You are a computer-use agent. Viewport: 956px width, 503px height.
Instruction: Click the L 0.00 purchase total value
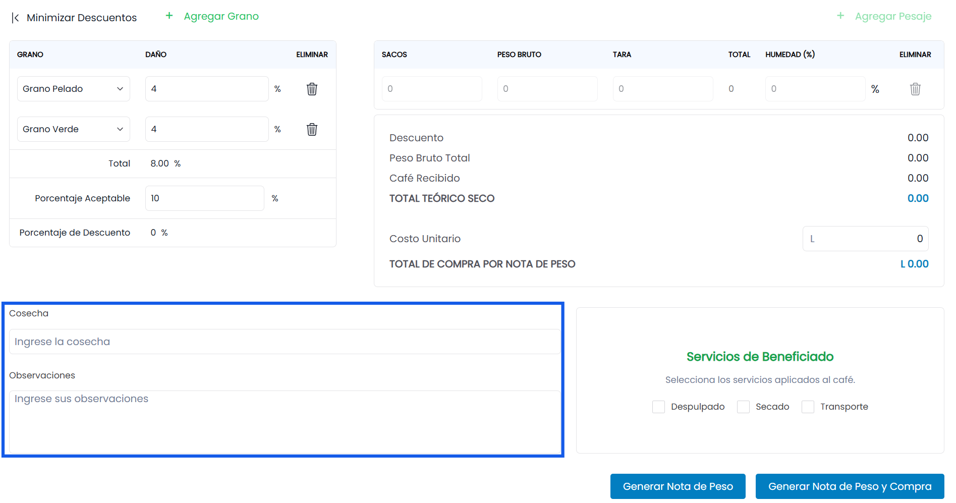pos(915,264)
